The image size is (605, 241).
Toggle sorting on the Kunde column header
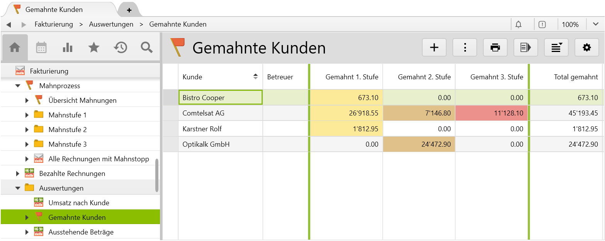point(255,76)
